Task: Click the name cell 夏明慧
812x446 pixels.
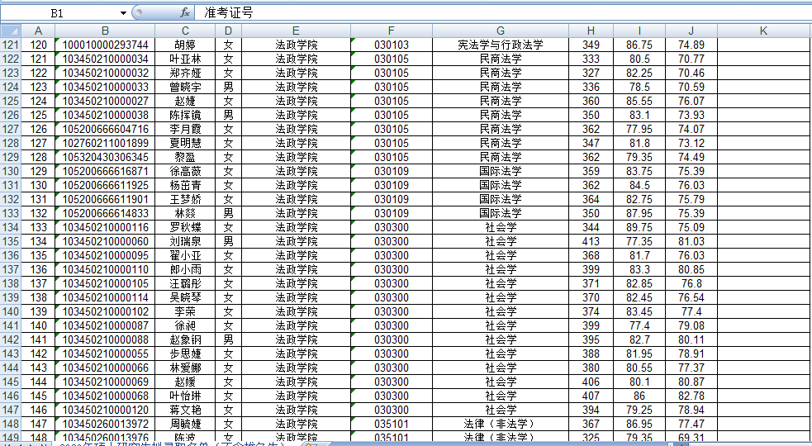Action: [x=185, y=143]
